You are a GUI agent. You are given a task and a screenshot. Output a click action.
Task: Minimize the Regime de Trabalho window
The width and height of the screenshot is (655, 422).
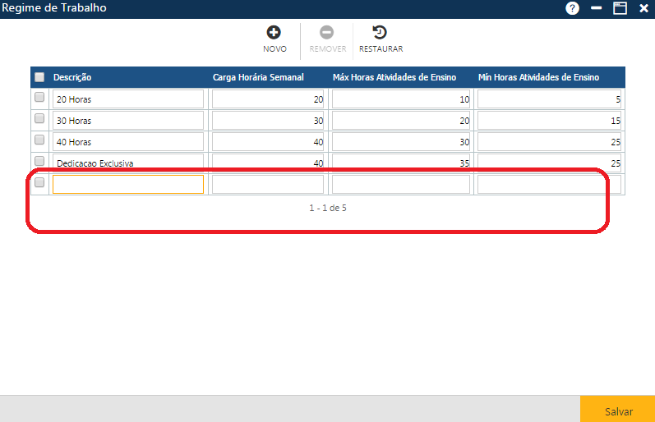coord(597,8)
